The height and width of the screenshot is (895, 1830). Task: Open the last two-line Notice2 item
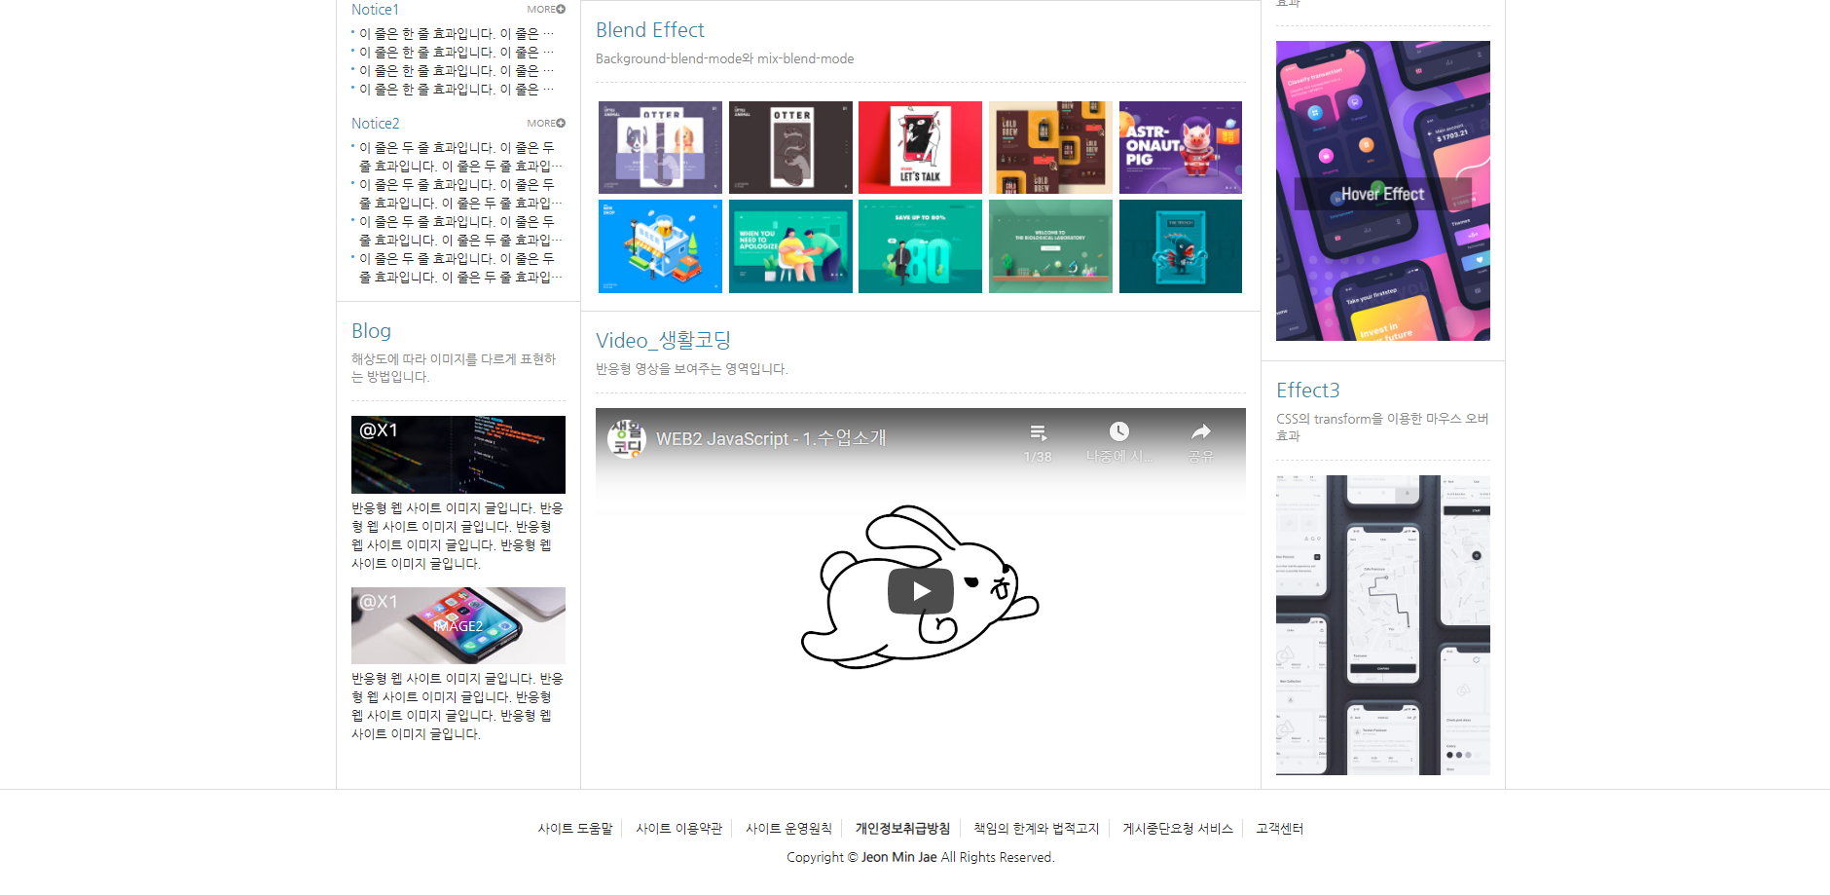point(458,268)
